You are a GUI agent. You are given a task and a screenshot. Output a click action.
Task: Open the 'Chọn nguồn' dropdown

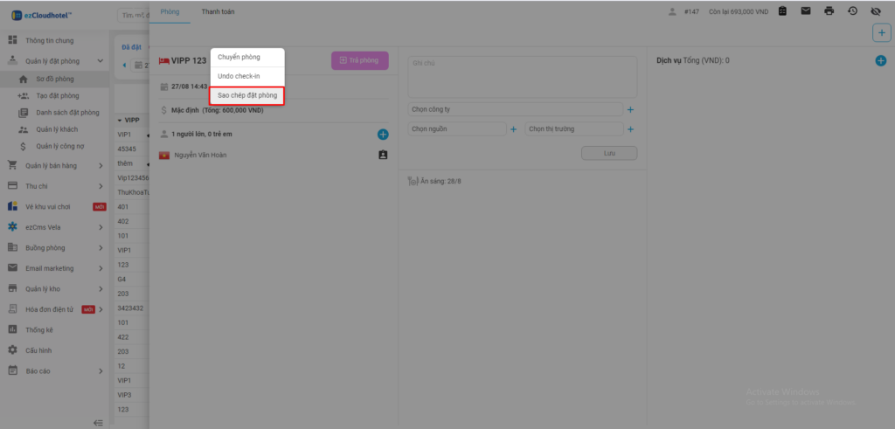coord(456,129)
